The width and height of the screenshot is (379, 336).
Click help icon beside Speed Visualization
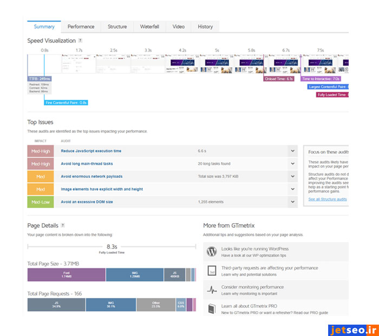81,41
